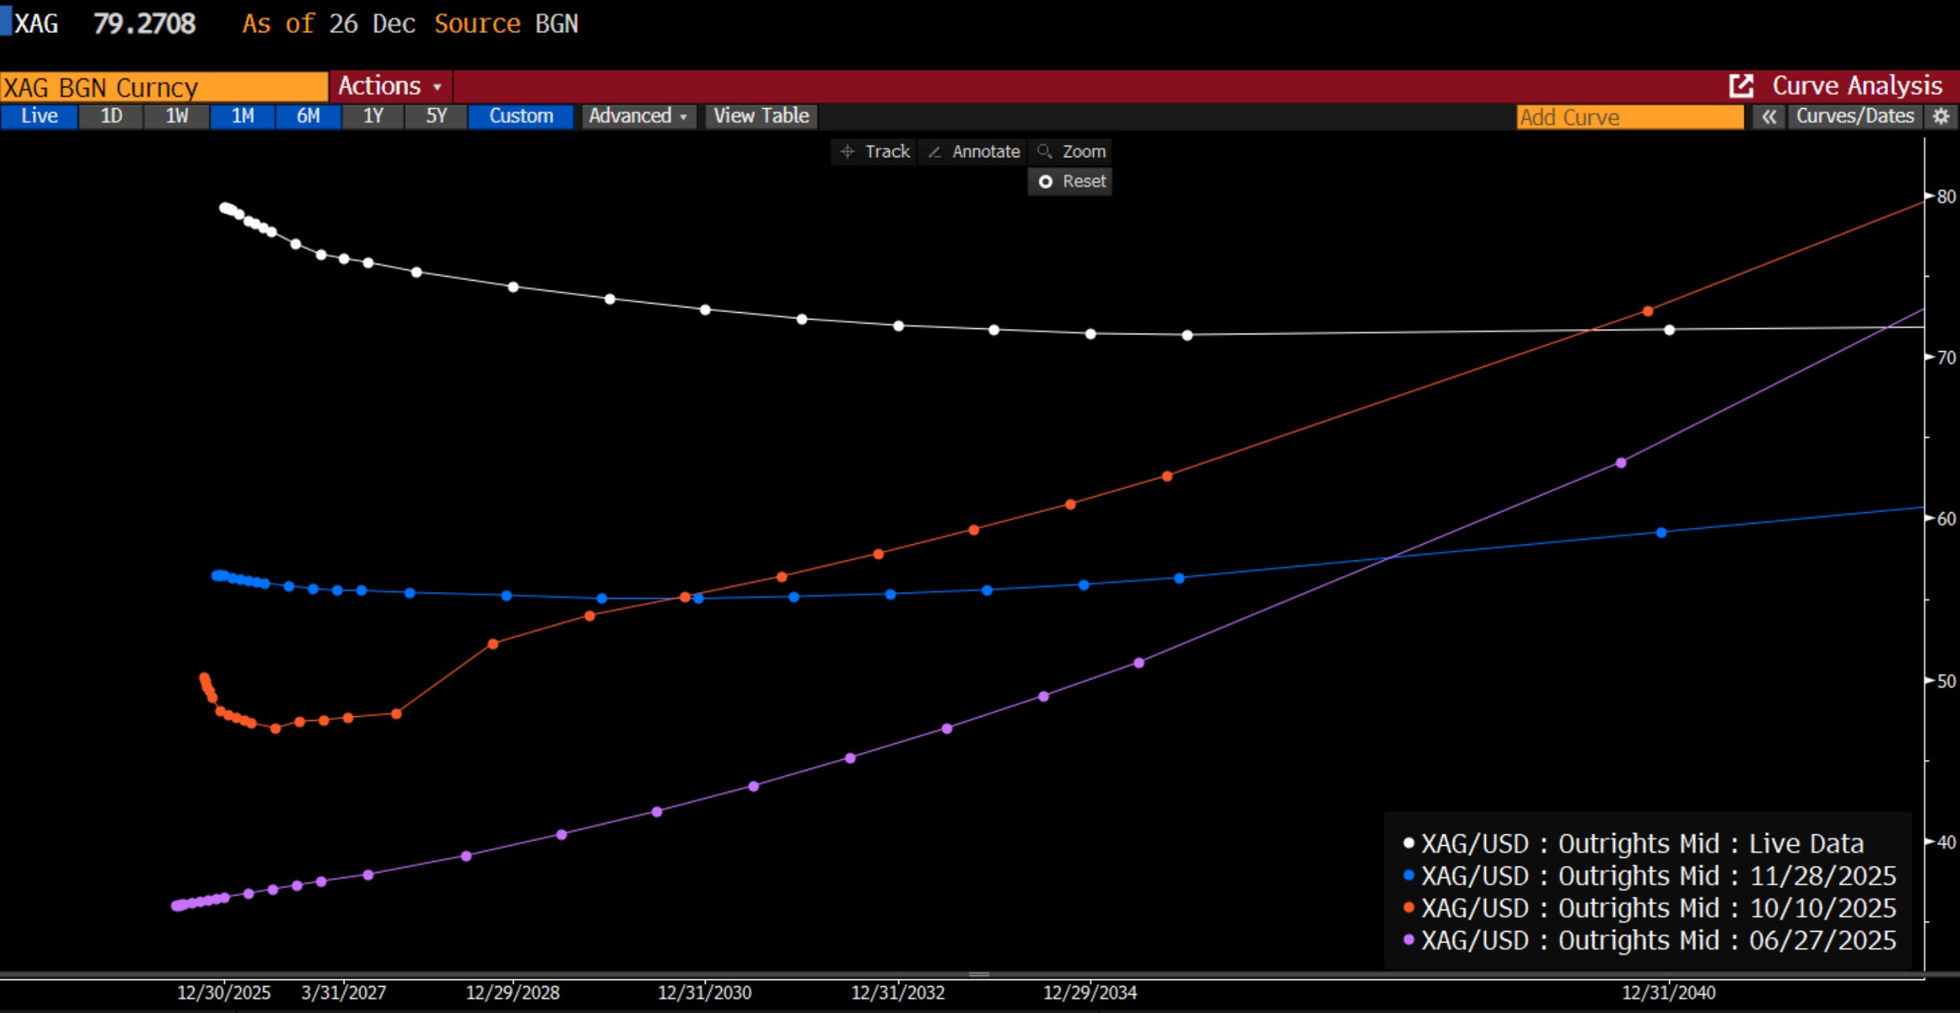Click the View Table button
Viewport: 1960px width, 1013px height.
pyautogui.click(x=761, y=117)
